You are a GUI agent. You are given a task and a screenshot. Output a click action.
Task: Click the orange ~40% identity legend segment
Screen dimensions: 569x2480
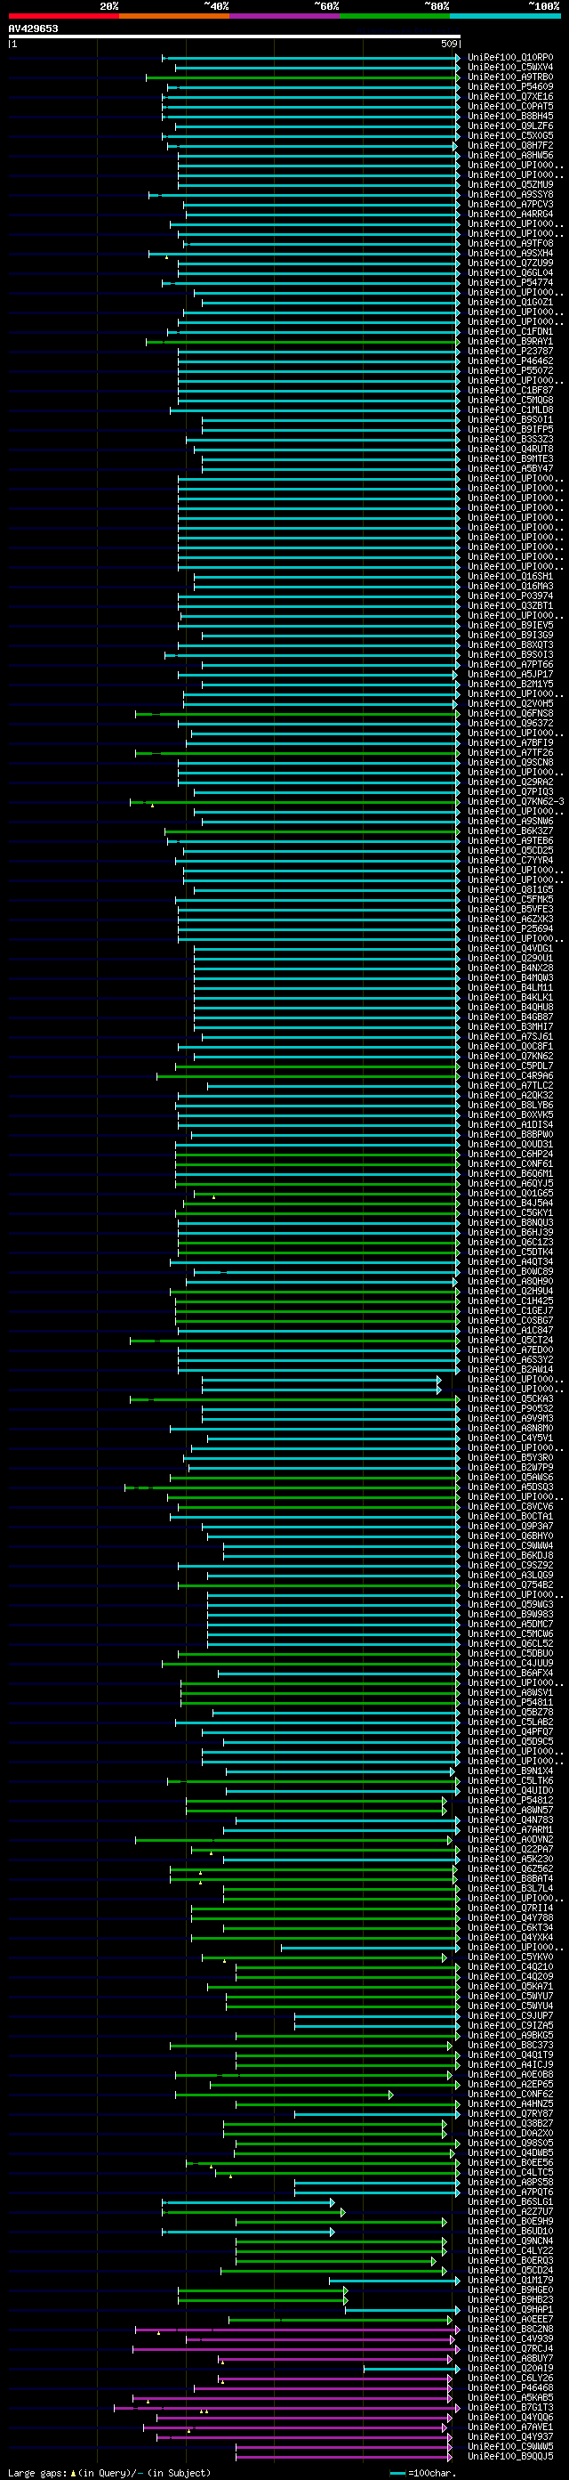coord(174,15)
